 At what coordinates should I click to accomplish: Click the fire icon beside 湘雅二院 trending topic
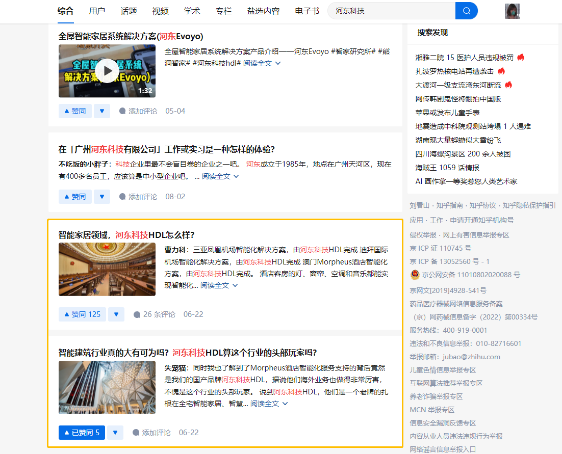pos(521,58)
